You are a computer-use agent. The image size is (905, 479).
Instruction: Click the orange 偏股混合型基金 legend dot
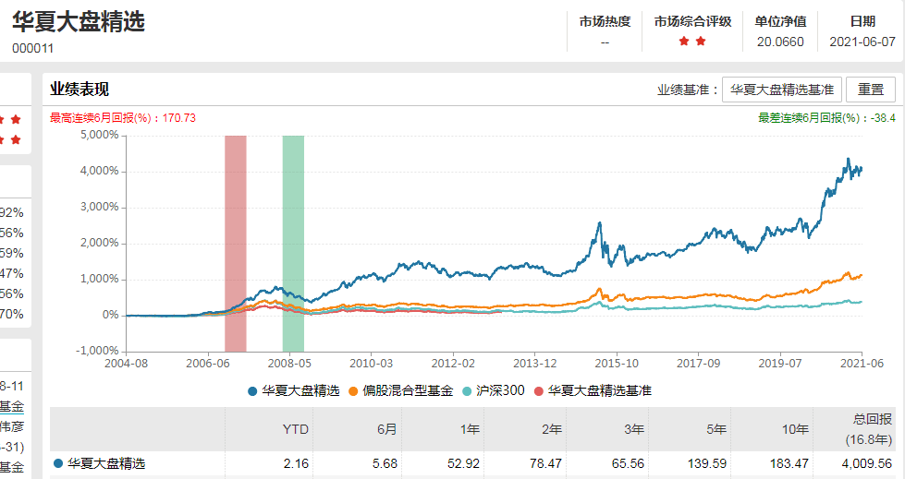(x=354, y=391)
